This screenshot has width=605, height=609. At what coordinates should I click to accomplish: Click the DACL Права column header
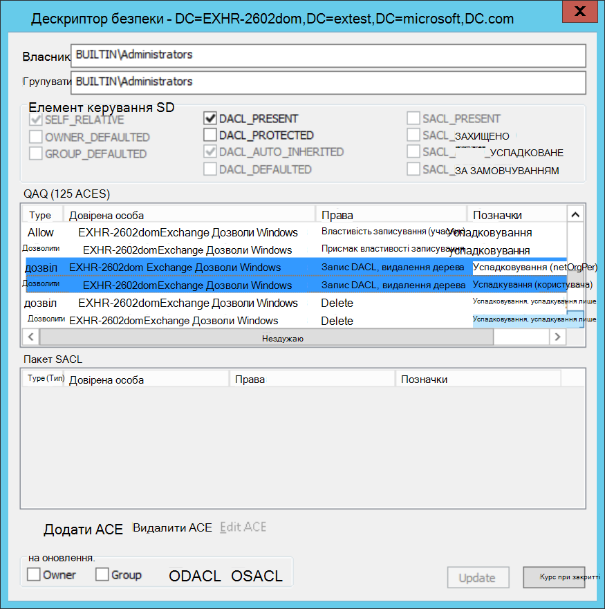[391, 215]
